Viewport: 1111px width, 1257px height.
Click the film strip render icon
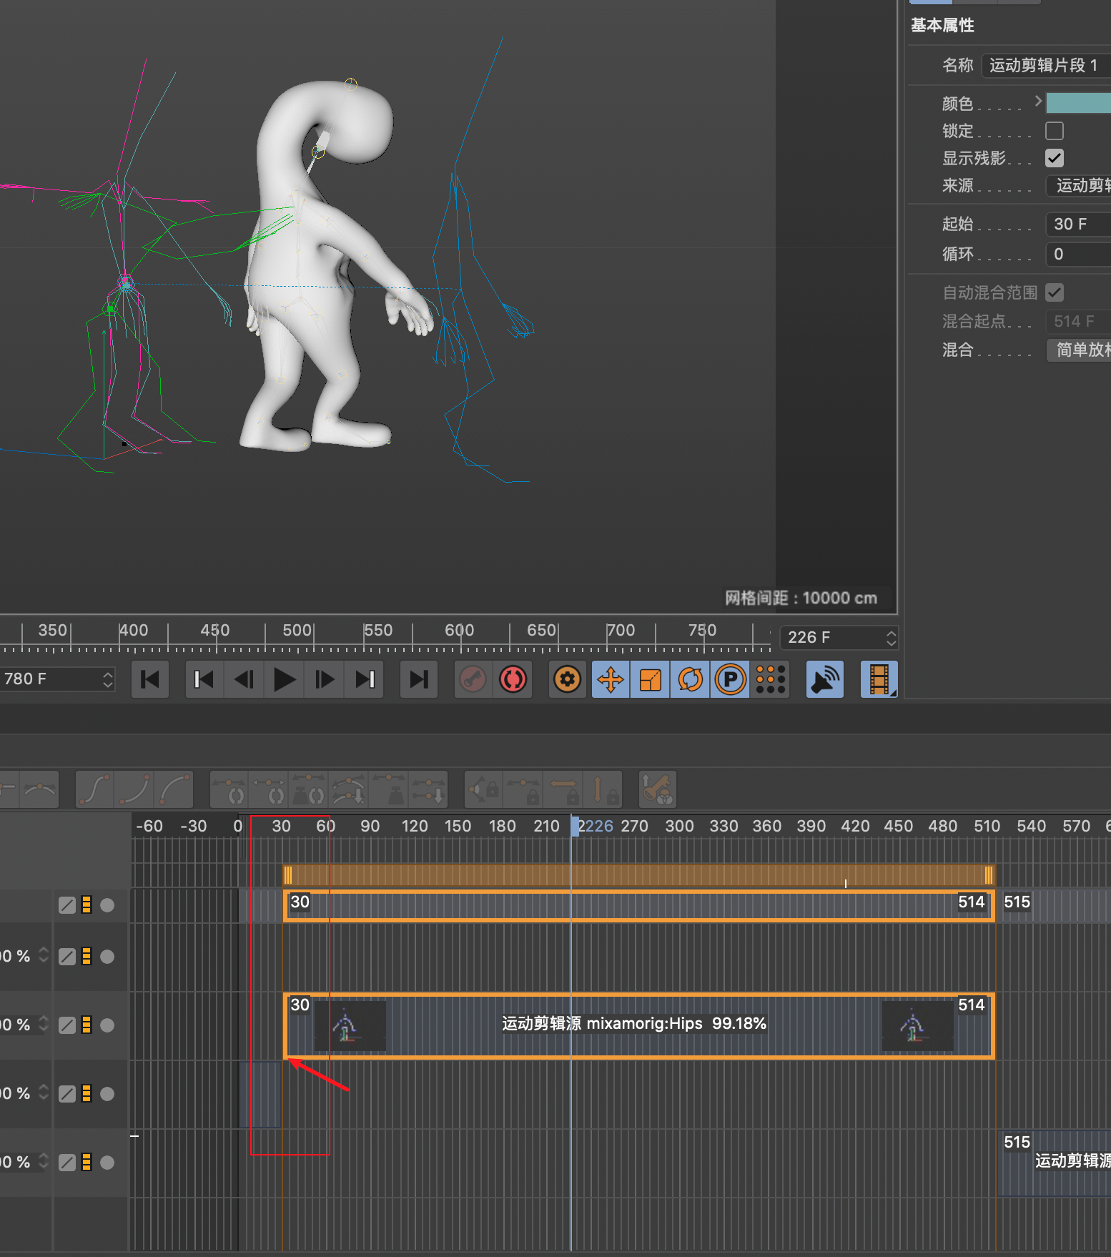pos(879,679)
